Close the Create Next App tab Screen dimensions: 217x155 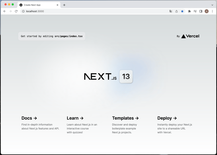pos(58,5)
